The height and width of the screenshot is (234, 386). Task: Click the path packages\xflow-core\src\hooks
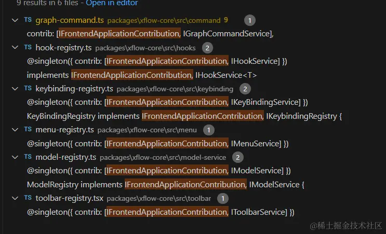(x=145, y=48)
